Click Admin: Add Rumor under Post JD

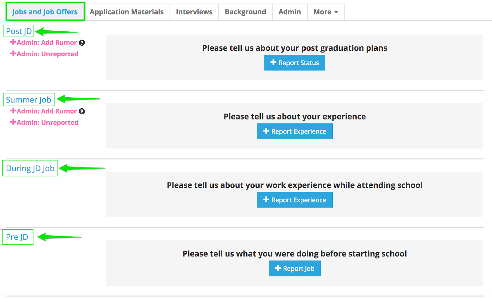pos(44,42)
